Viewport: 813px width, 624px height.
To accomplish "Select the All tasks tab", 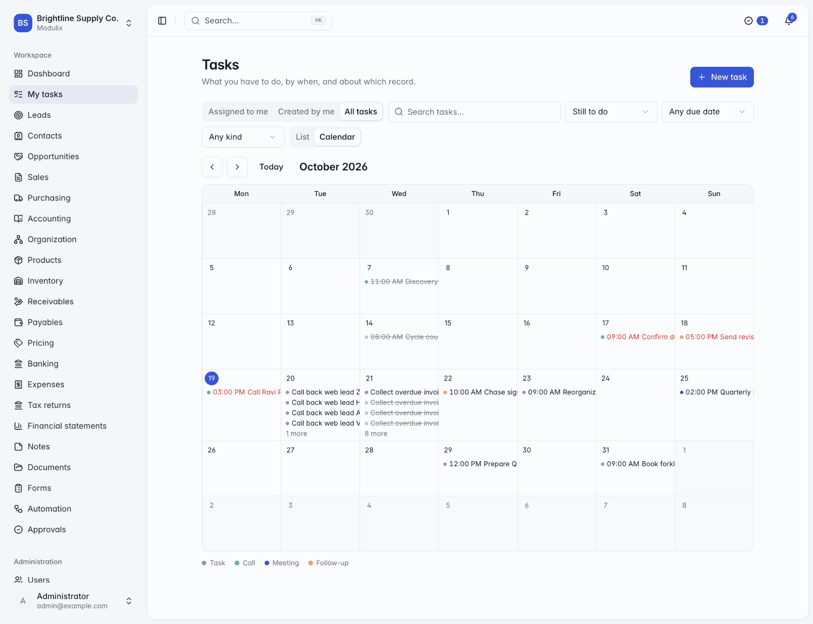I will tap(361, 112).
